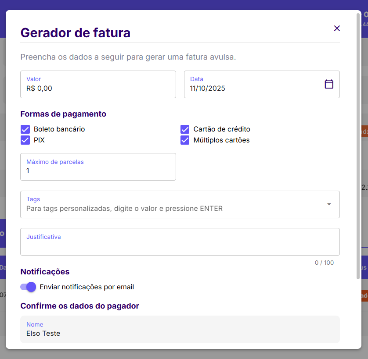Close the Gerador de fatura dialog
The width and height of the screenshot is (368, 359).
337,28
